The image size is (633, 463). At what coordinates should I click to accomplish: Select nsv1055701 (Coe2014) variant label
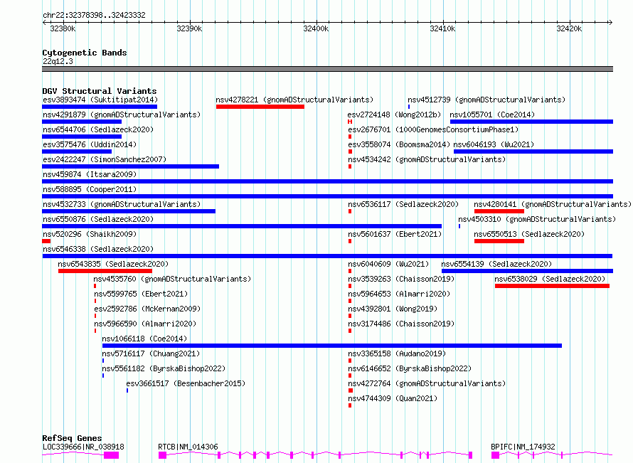[492, 115]
